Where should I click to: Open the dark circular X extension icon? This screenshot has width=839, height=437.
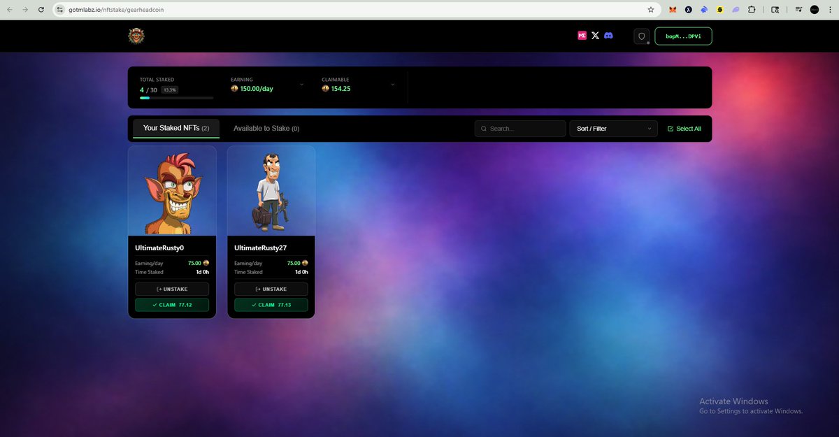(x=689, y=10)
